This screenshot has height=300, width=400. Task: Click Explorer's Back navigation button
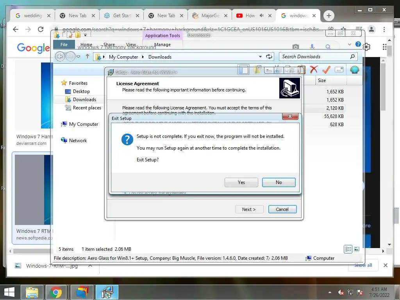click(60, 56)
